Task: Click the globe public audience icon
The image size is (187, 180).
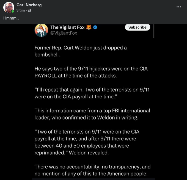Action: point(29,10)
